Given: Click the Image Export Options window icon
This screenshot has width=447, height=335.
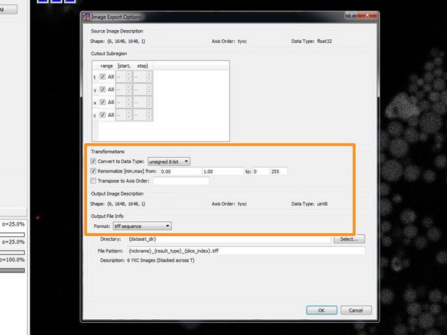Looking at the screenshot, I should pyautogui.click(x=86, y=17).
